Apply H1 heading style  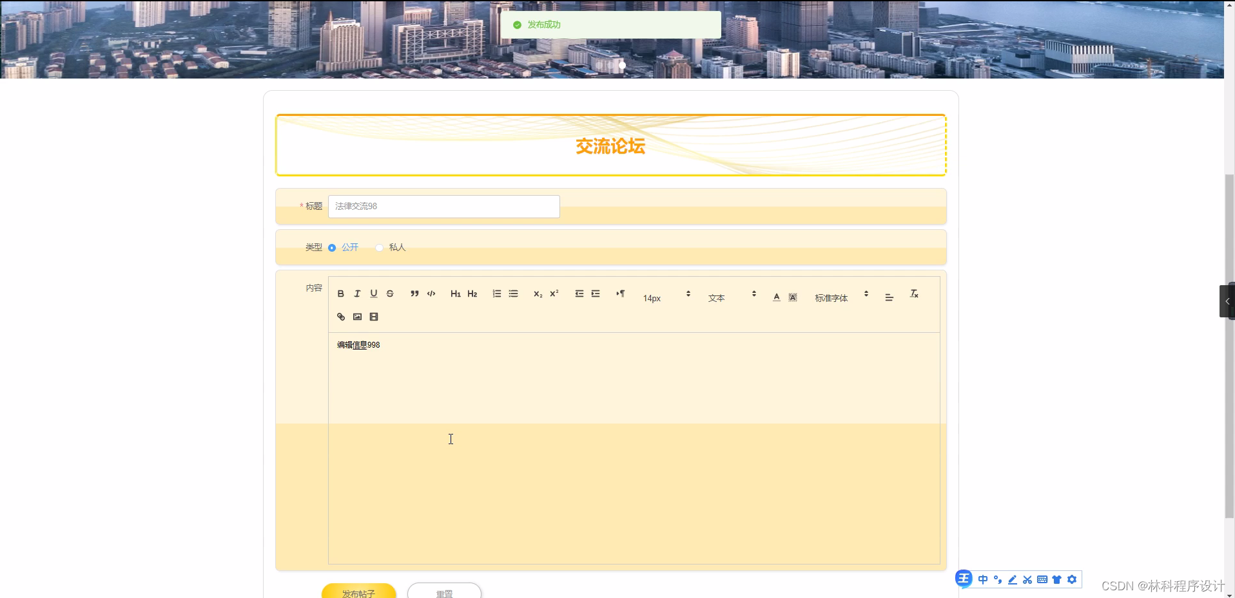(456, 294)
